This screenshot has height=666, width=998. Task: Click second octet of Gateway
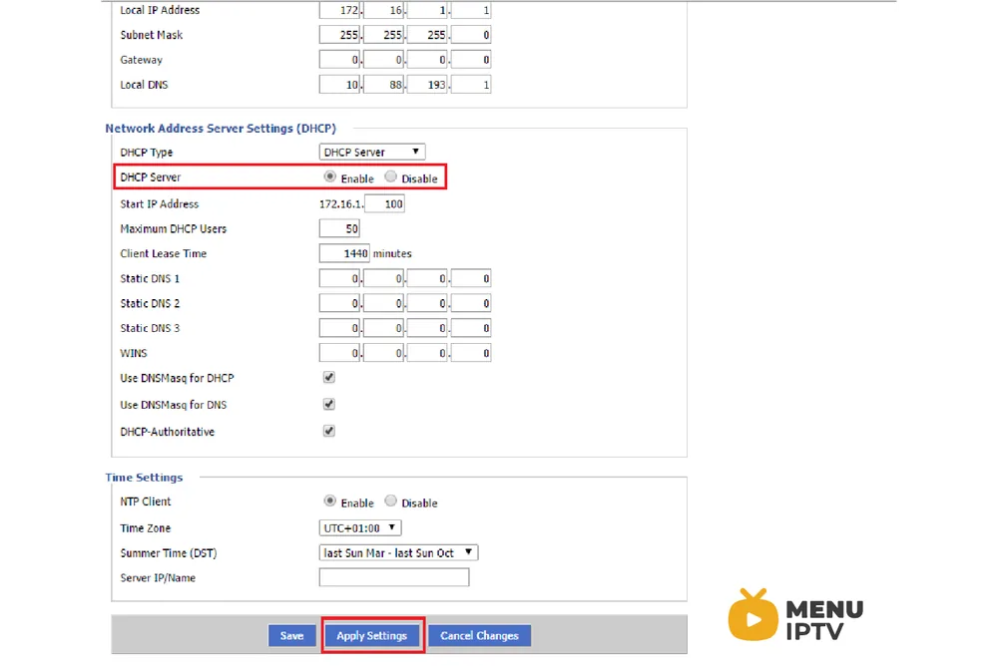pyautogui.click(x=384, y=60)
